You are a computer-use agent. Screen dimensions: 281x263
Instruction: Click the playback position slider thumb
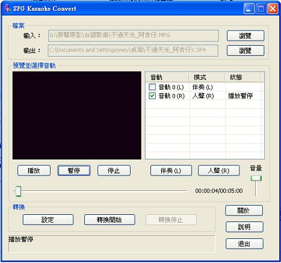pos(18,191)
